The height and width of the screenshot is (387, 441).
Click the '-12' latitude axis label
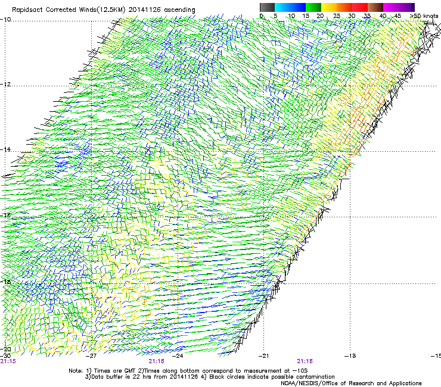pyautogui.click(x=5, y=85)
